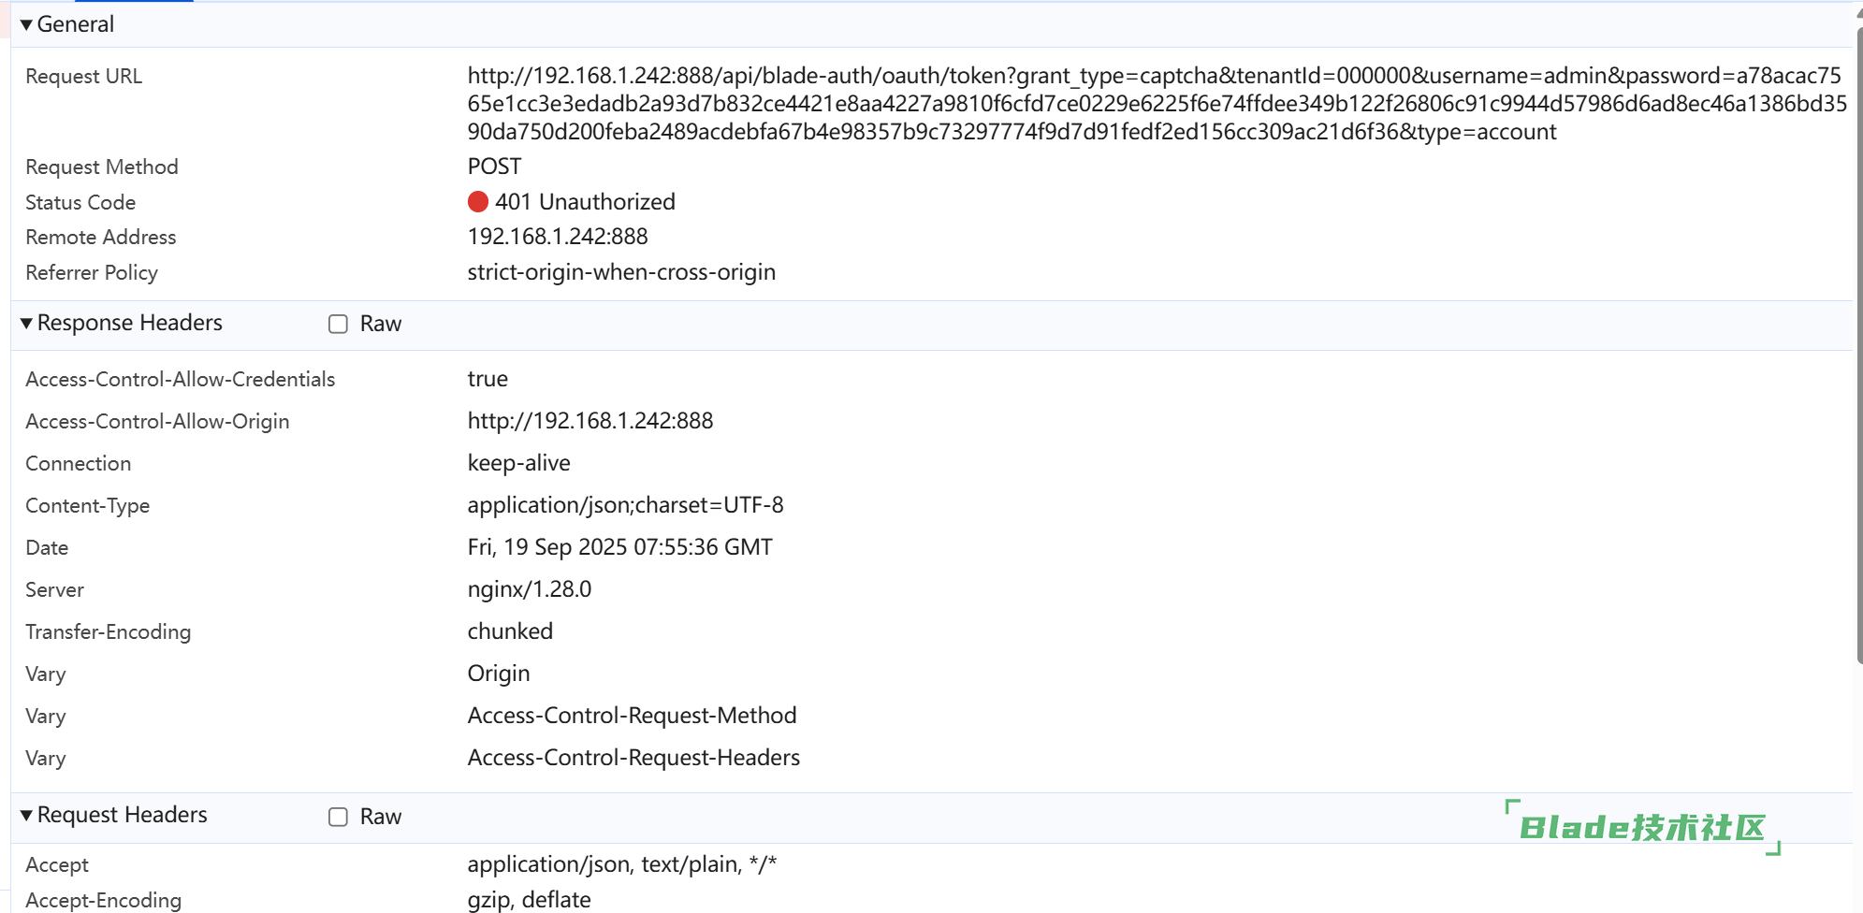Click the Accept header value text
The width and height of the screenshot is (1863, 913).
[x=621, y=864]
